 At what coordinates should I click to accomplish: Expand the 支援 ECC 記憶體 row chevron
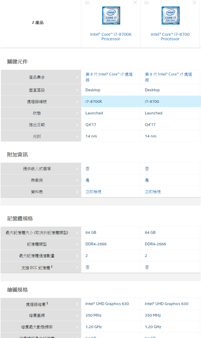(77, 267)
